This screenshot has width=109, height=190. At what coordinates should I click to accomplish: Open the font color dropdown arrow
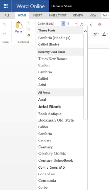(x=108, y=34)
